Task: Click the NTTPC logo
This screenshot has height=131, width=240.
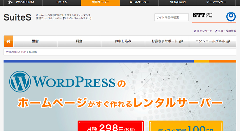Action: pos(202,15)
